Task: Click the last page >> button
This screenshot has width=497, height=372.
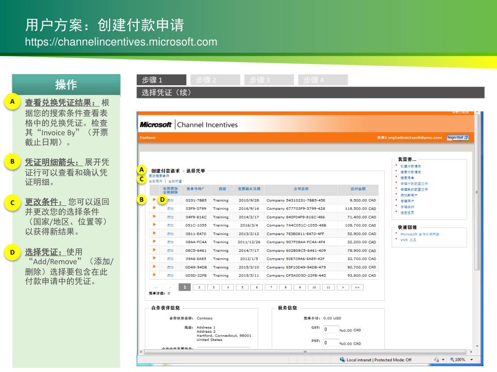Action: [357, 287]
